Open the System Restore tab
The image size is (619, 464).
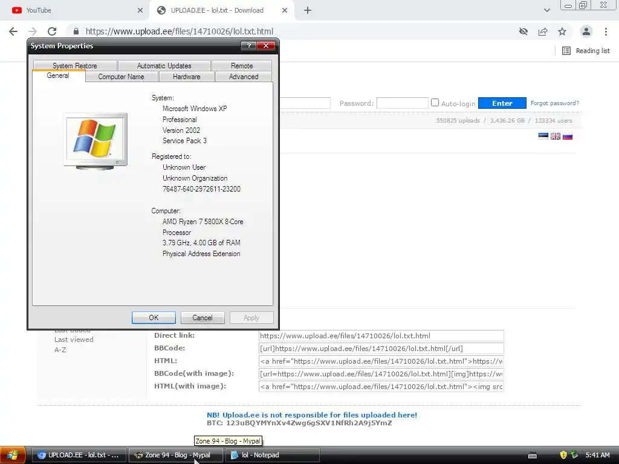(x=75, y=65)
